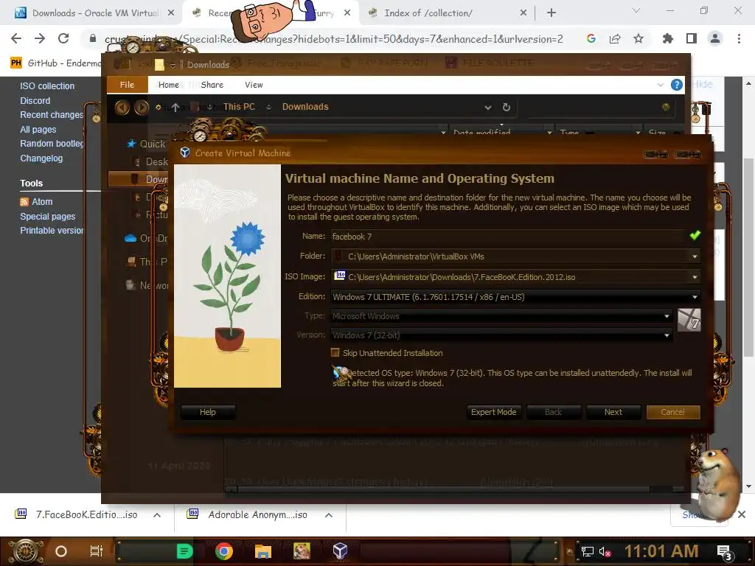Click Chrome's back arrow

pos(16,38)
